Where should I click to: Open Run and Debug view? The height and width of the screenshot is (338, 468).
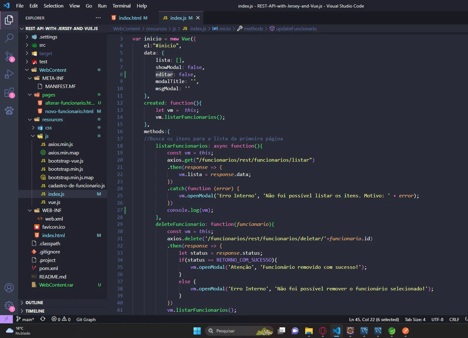(x=9, y=74)
